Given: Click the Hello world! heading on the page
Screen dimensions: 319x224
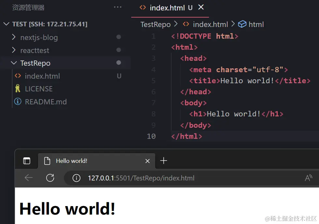Looking at the screenshot, I should point(67,208).
